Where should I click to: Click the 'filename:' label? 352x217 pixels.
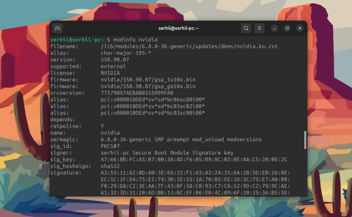64,46
